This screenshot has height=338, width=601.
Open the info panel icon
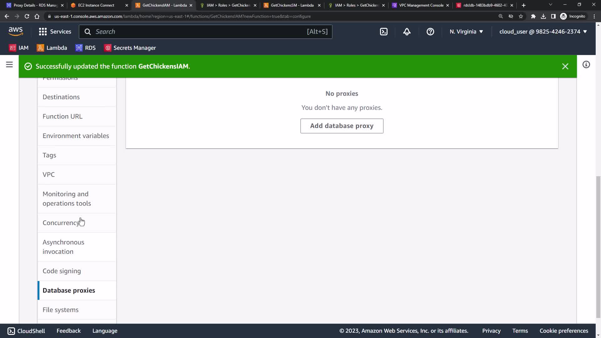pos(586,65)
